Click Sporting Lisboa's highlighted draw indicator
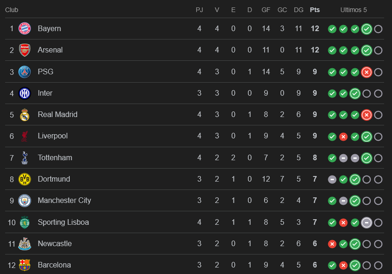 click(366, 222)
